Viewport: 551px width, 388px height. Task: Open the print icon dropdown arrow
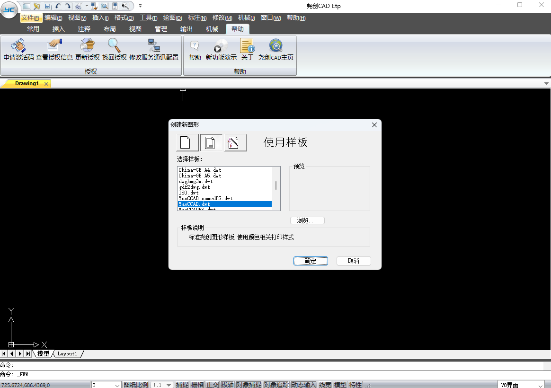[87, 6]
